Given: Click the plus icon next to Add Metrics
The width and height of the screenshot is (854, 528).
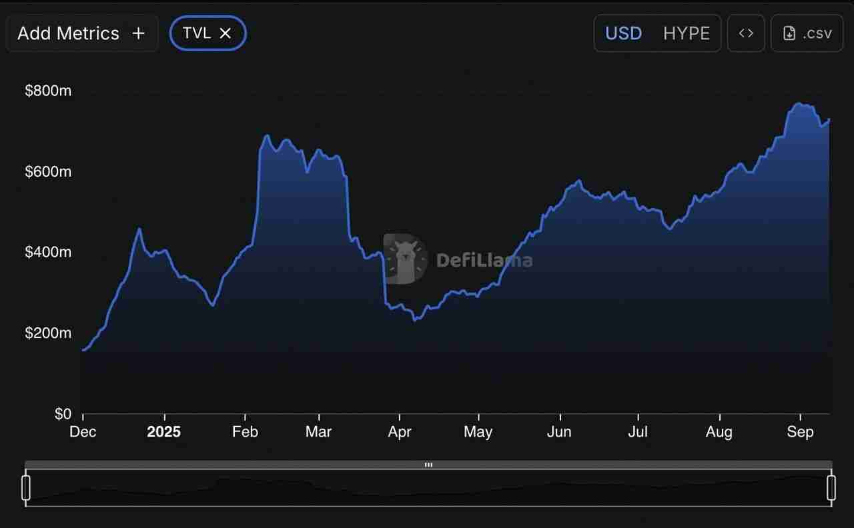Looking at the screenshot, I should (137, 33).
